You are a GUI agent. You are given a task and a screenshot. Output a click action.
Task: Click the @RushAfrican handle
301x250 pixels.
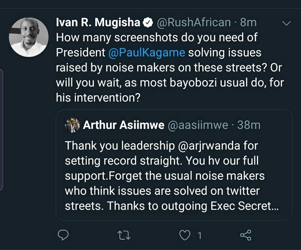coord(194,23)
